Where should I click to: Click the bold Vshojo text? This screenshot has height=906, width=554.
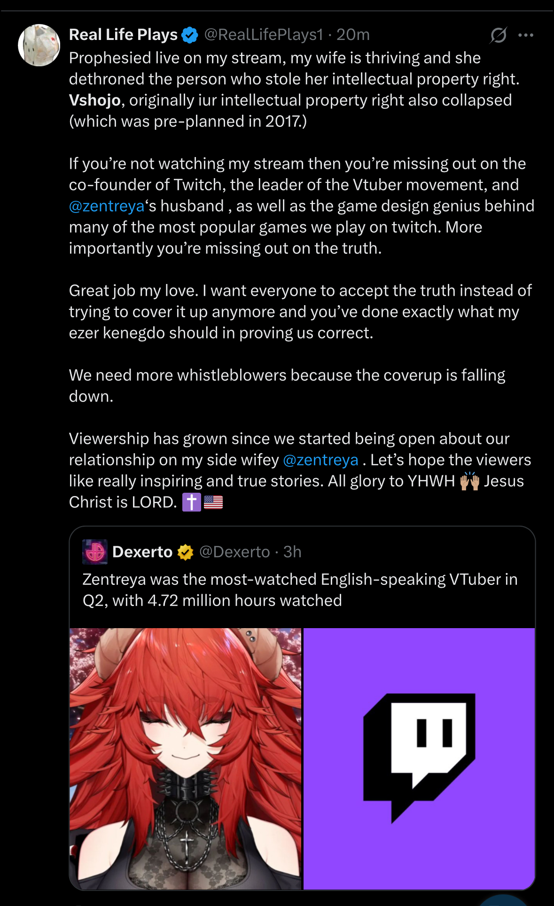coord(95,100)
